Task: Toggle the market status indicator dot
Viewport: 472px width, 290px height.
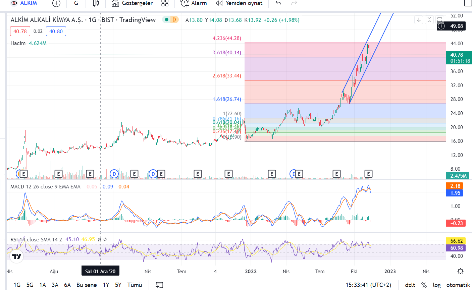Action: coord(166,20)
